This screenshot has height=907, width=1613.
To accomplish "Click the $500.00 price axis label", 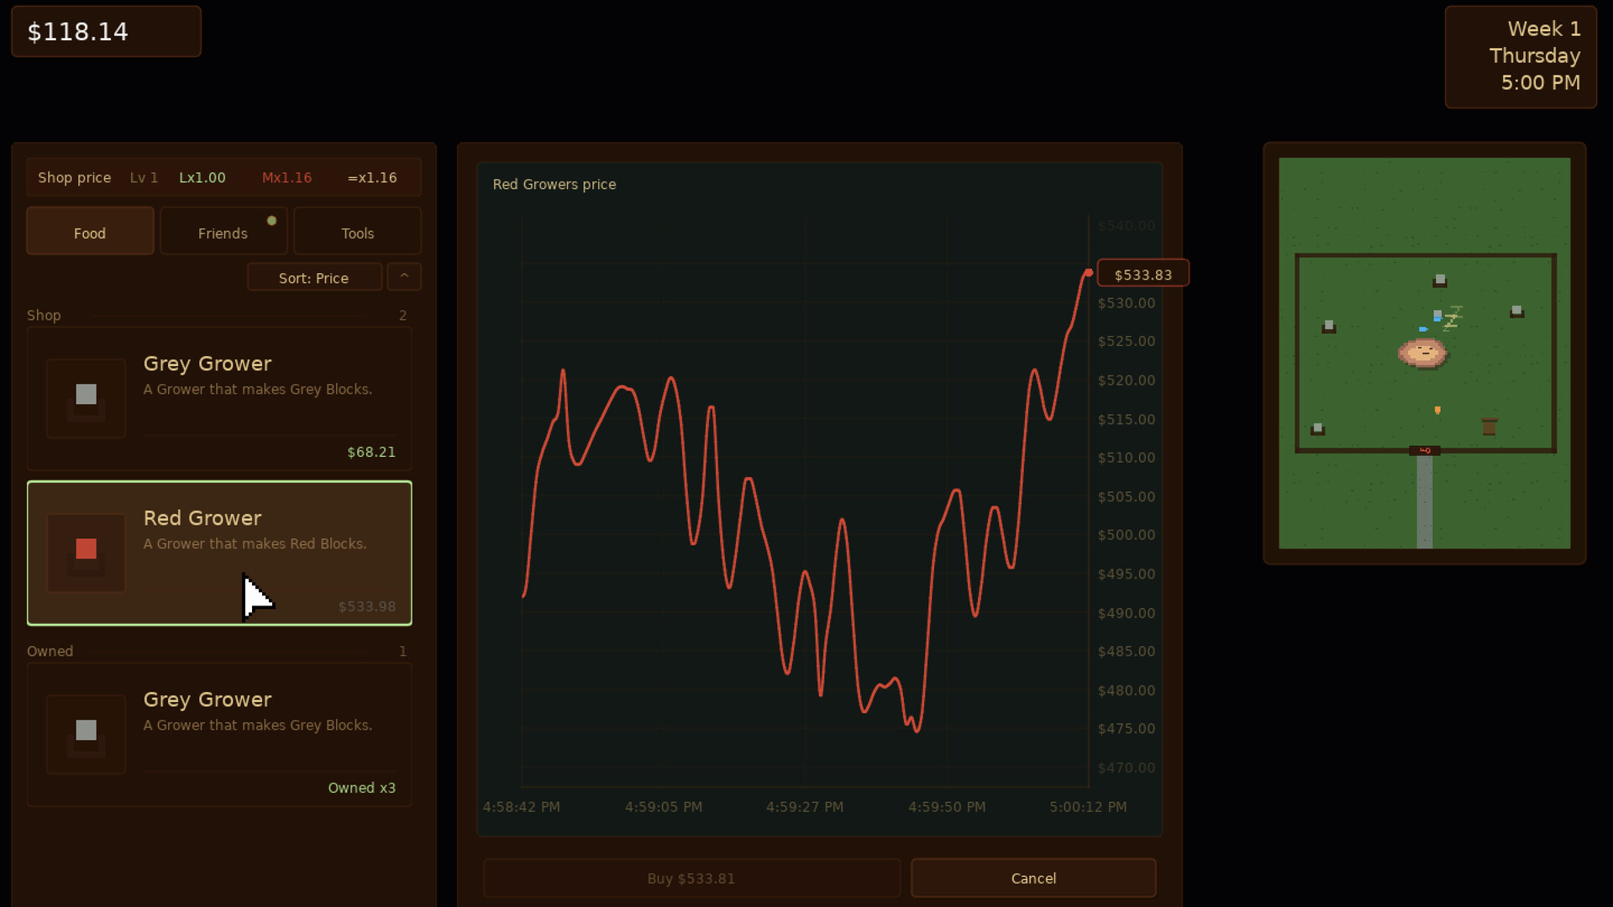I will coord(1127,535).
